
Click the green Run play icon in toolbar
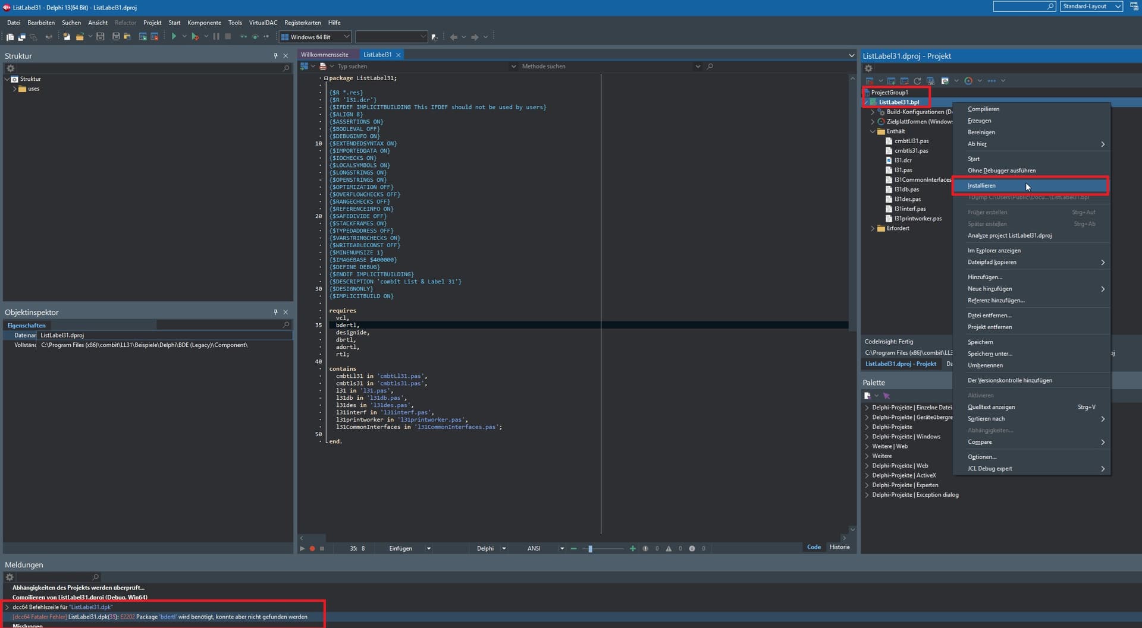click(174, 37)
